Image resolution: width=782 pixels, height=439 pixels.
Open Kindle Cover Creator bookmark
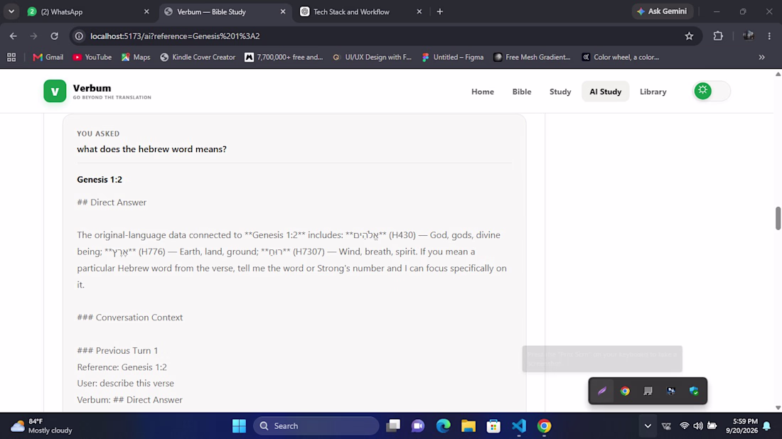pyautogui.click(x=198, y=58)
